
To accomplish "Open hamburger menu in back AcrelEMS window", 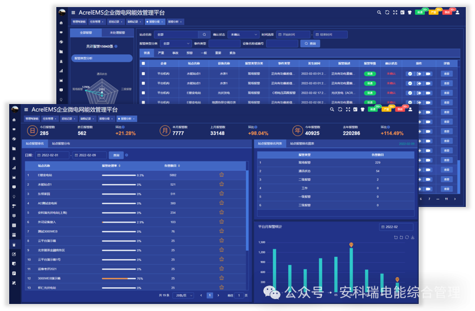I will click(x=73, y=12).
